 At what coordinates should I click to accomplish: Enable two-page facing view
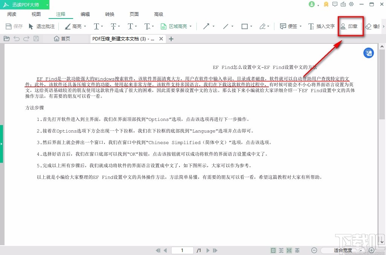coord(281,250)
